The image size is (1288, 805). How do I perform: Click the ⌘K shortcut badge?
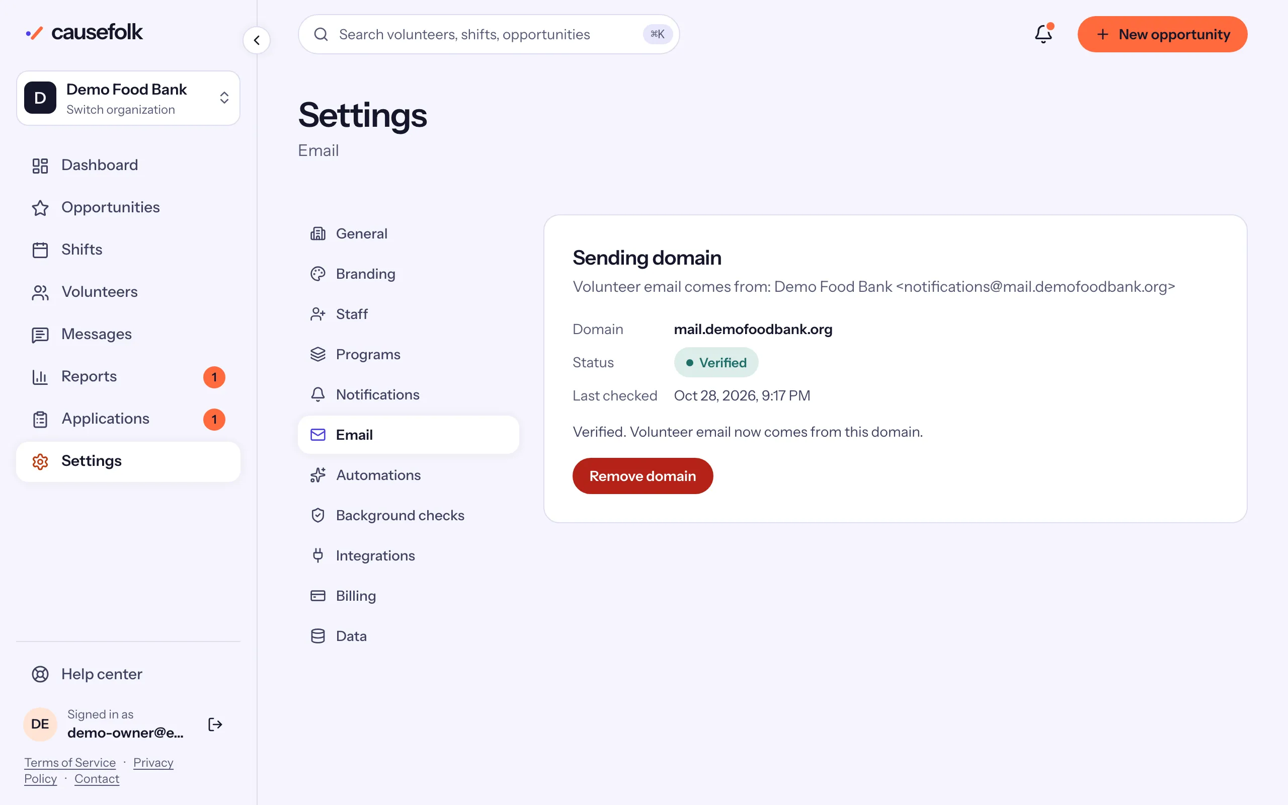tap(658, 35)
